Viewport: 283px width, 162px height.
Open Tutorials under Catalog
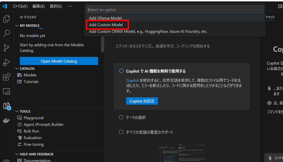(31, 82)
